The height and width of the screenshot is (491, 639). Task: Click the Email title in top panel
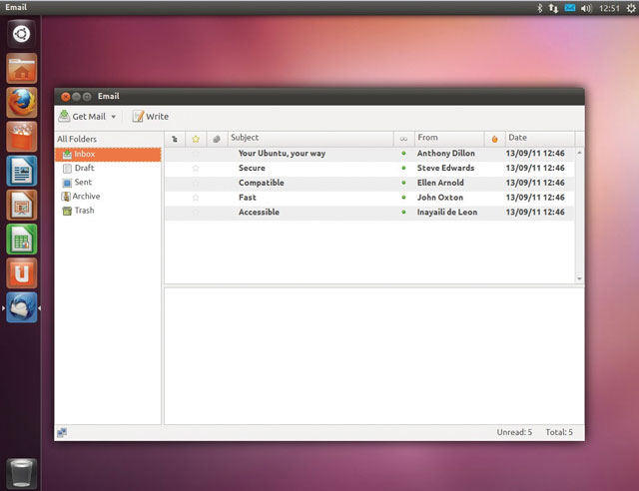pos(16,7)
